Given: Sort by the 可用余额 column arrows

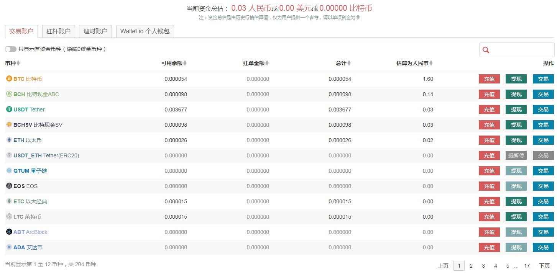Looking at the screenshot, I should click(185, 63).
